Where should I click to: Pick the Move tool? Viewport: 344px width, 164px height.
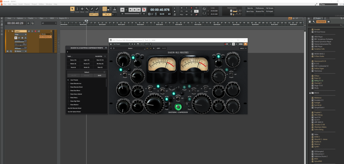(x=82, y=9)
